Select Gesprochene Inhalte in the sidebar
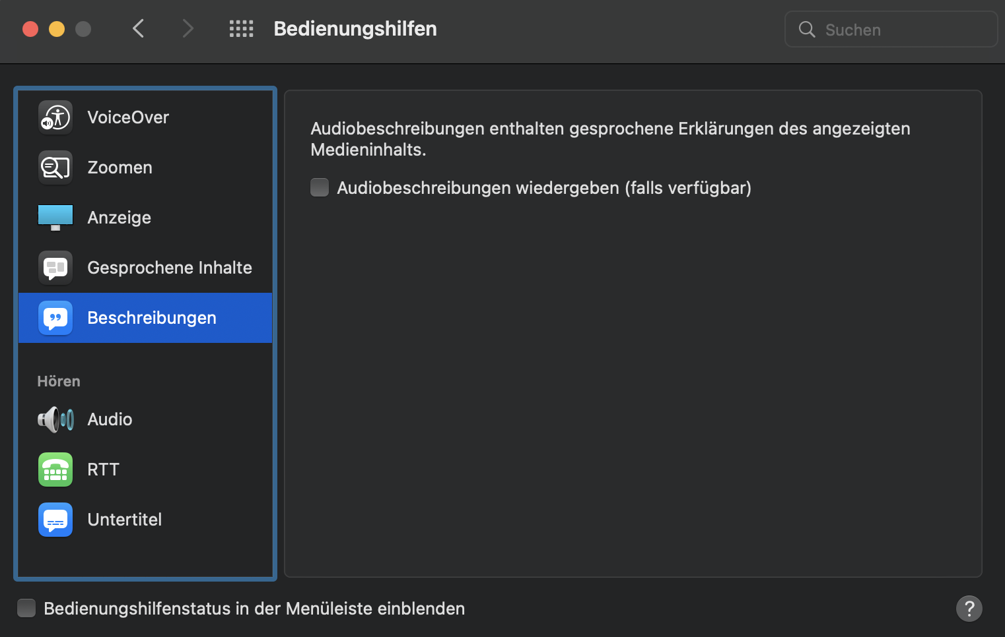This screenshot has width=1005, height=637. [x=170, y=268]
